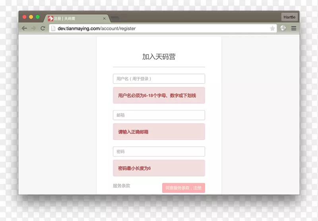This screenshot has width=318, height=221.
Task: Click the 密码 password input field
Action: [x=159, y=152]
